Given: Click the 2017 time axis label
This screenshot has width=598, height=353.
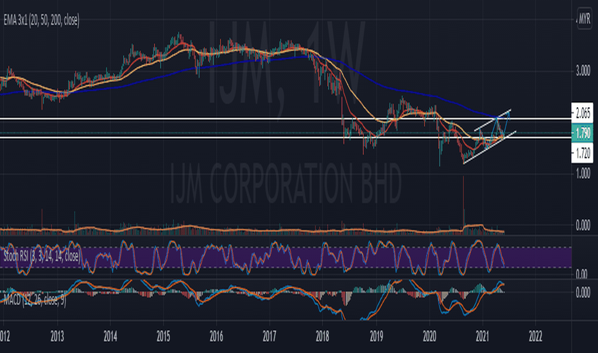Looking at the screenshot, I should [x=269, y=336].
